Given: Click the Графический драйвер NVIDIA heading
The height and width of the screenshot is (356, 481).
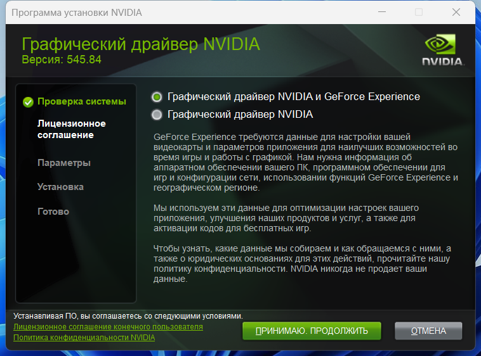Looking at the screenshot, I should pos(141,44).
